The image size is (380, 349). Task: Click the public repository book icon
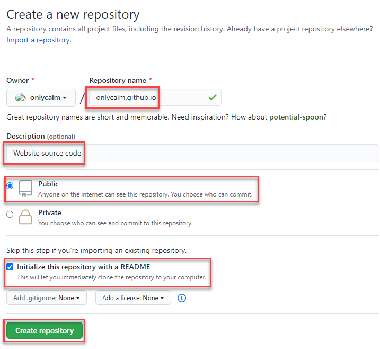pos(25,188)
